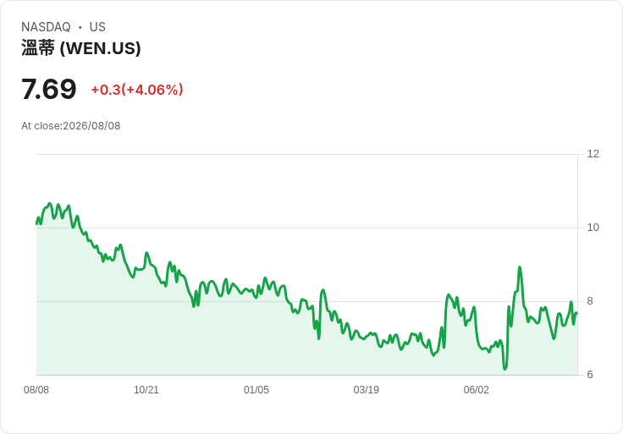The image size is (623, 434).
Task: Click the 12 y-axis price label
Action: click(593, 154)
